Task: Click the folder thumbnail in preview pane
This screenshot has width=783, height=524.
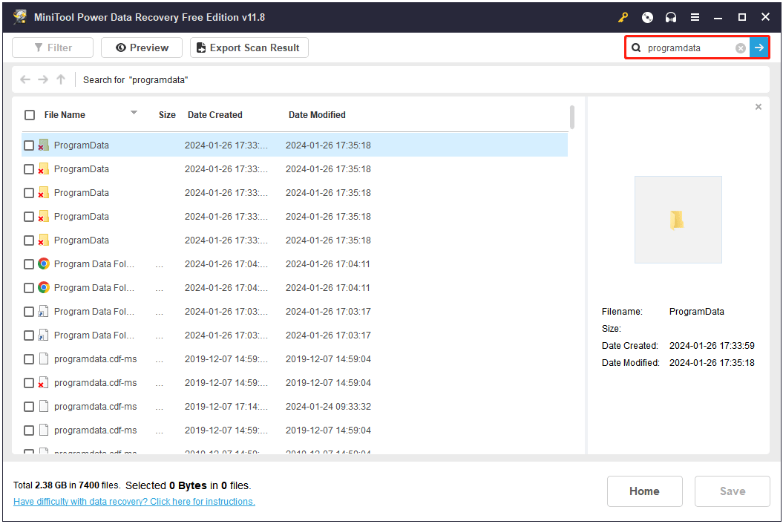Action: pyautogui.click(x=678, y=219)
